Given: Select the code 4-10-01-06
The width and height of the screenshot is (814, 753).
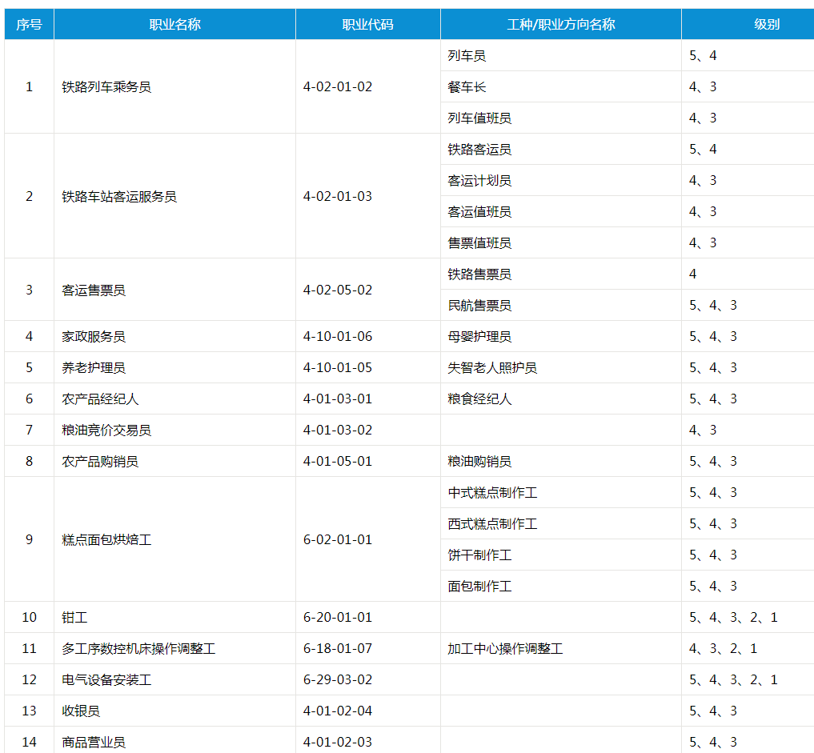Looking at the screenshot, I should pos(338,336).
